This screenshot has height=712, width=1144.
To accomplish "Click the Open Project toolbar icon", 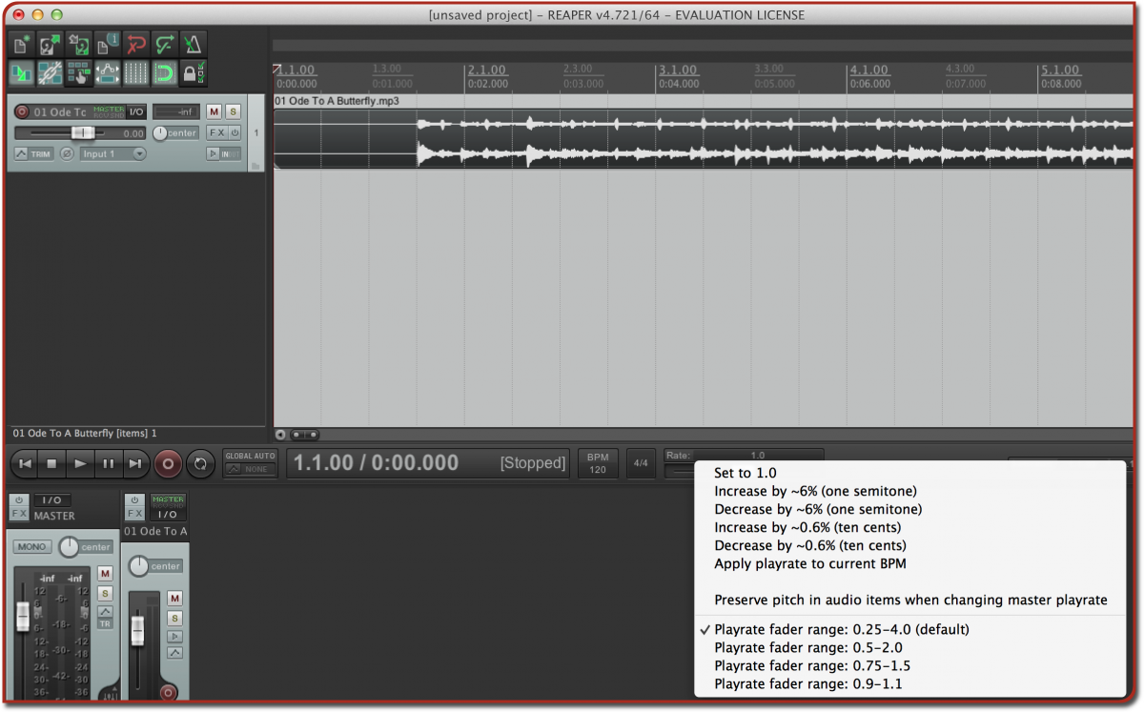I will [x=50, y=44].
